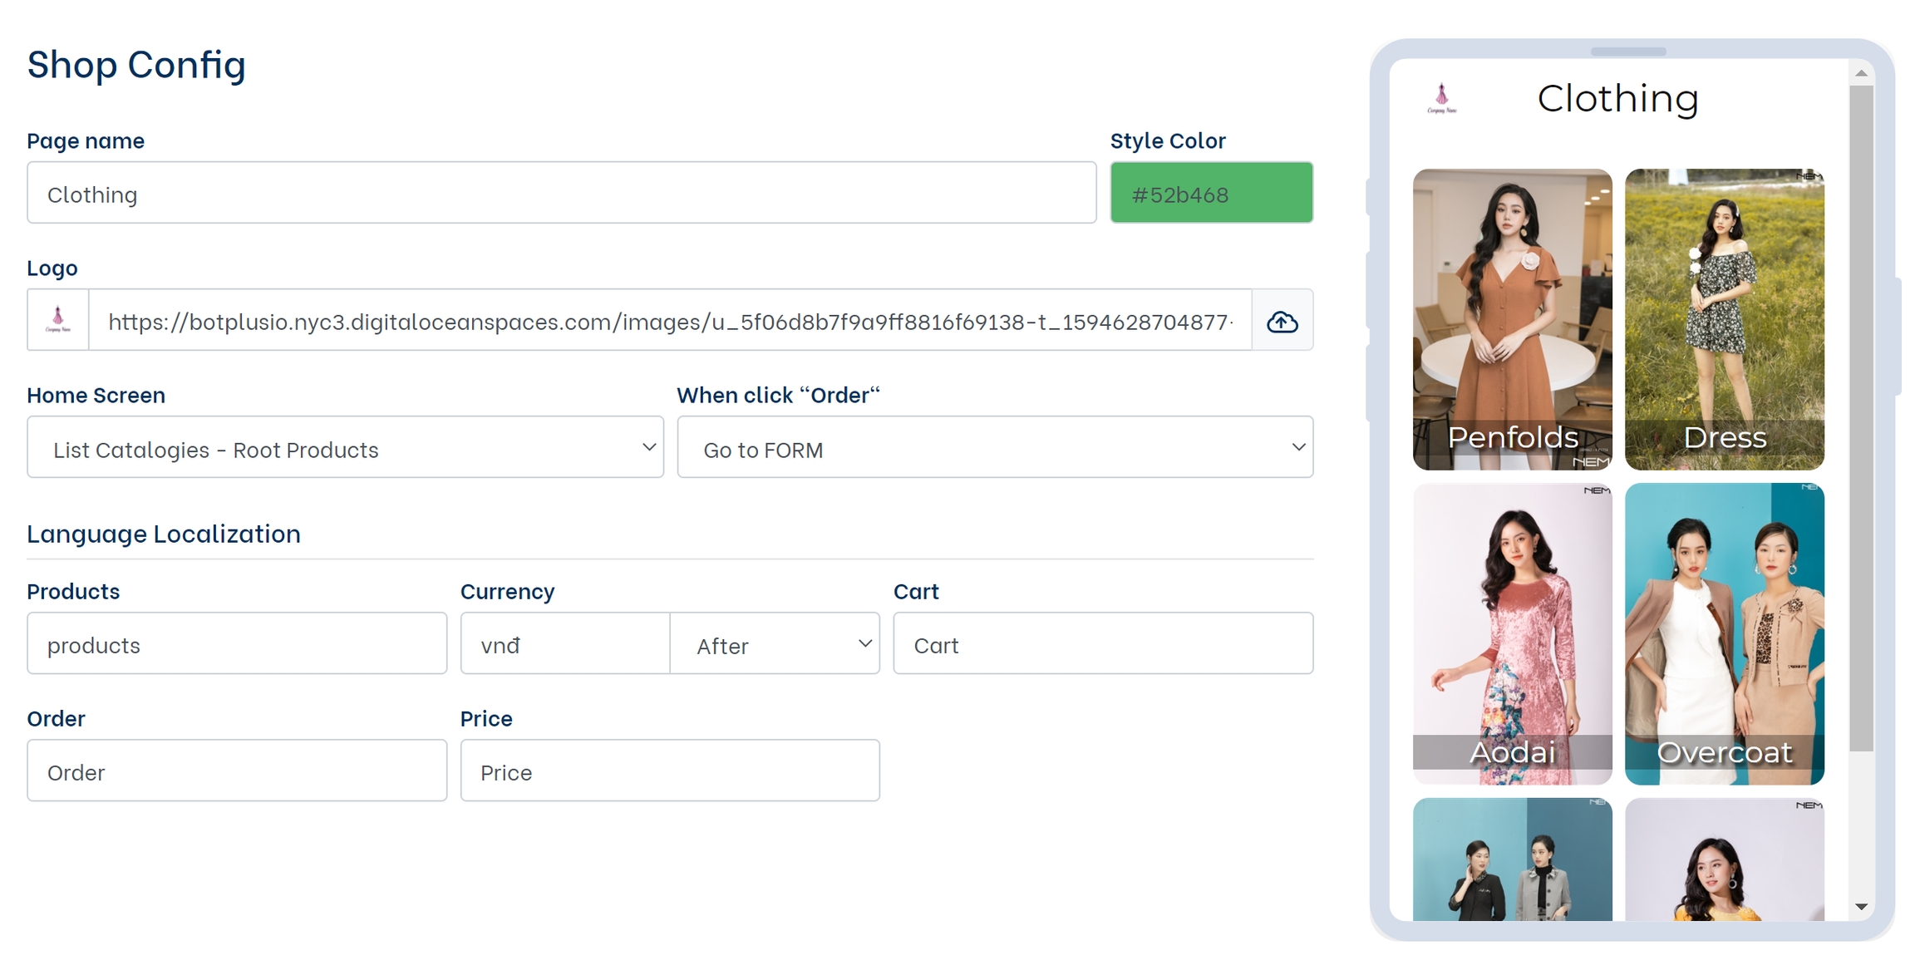Image resolution: width=1915 pixels, height=965 pixels.
Task: Expand the currency position After dropdown
Action: [775, 644]
